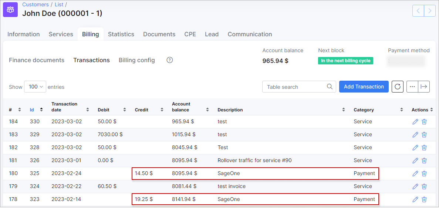Edit the SageOne transaction 325
Image resolution: width=439 pixels, height=208 pixels.
click(x=415, y=174)
